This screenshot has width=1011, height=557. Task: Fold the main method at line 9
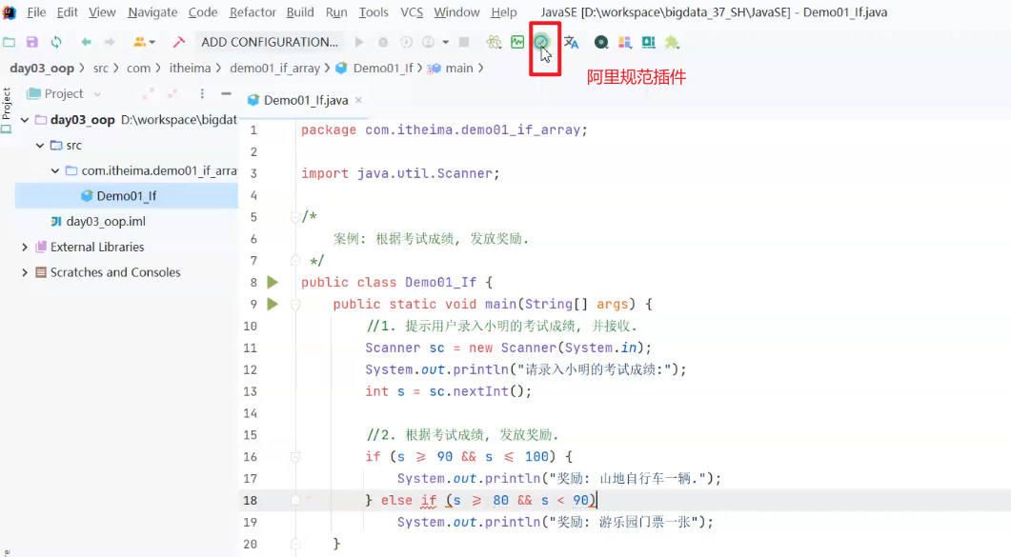click(x=294, y=304)
